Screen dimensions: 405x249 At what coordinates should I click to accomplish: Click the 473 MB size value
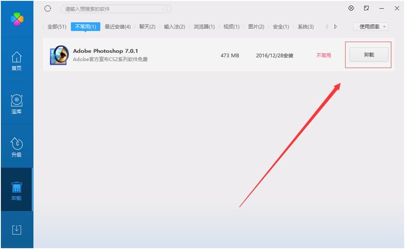pyautogui.click(x=230, y=55)
